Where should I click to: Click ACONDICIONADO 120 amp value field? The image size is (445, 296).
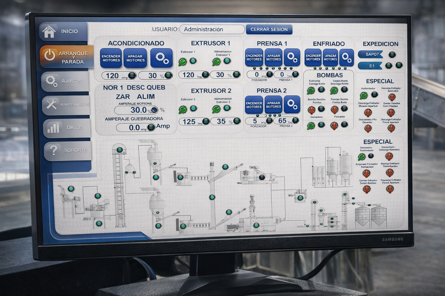119,76
